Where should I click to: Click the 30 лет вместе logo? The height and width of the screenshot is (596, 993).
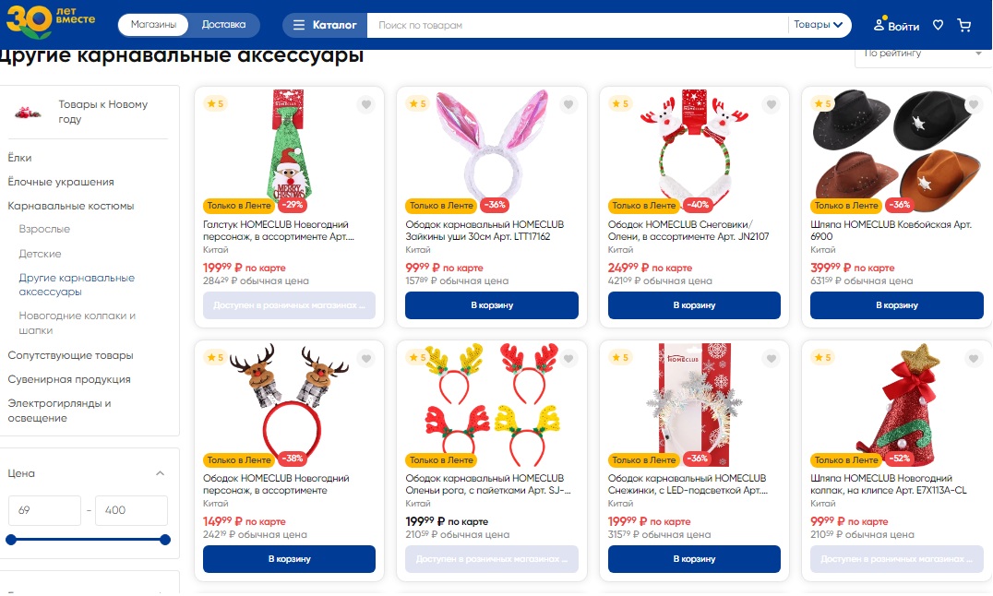point(51,21)
